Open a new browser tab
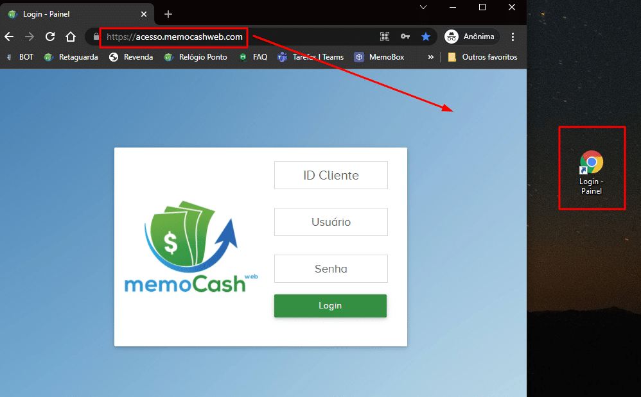The height and width of the screenshot is (397, 641). 168,14
